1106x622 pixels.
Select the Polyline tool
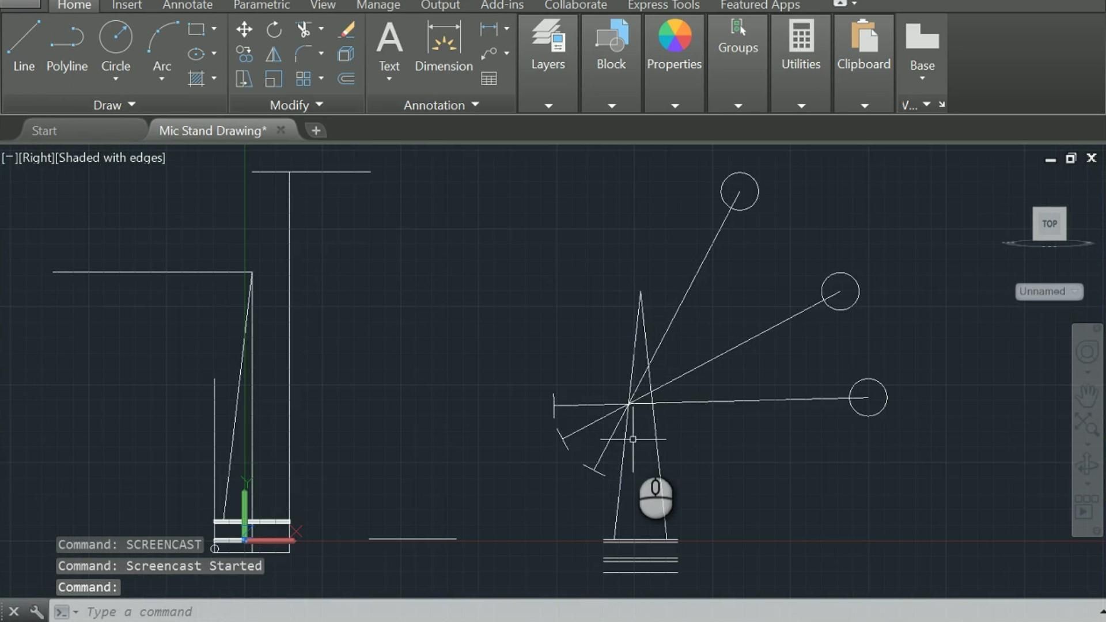point(67,46)
